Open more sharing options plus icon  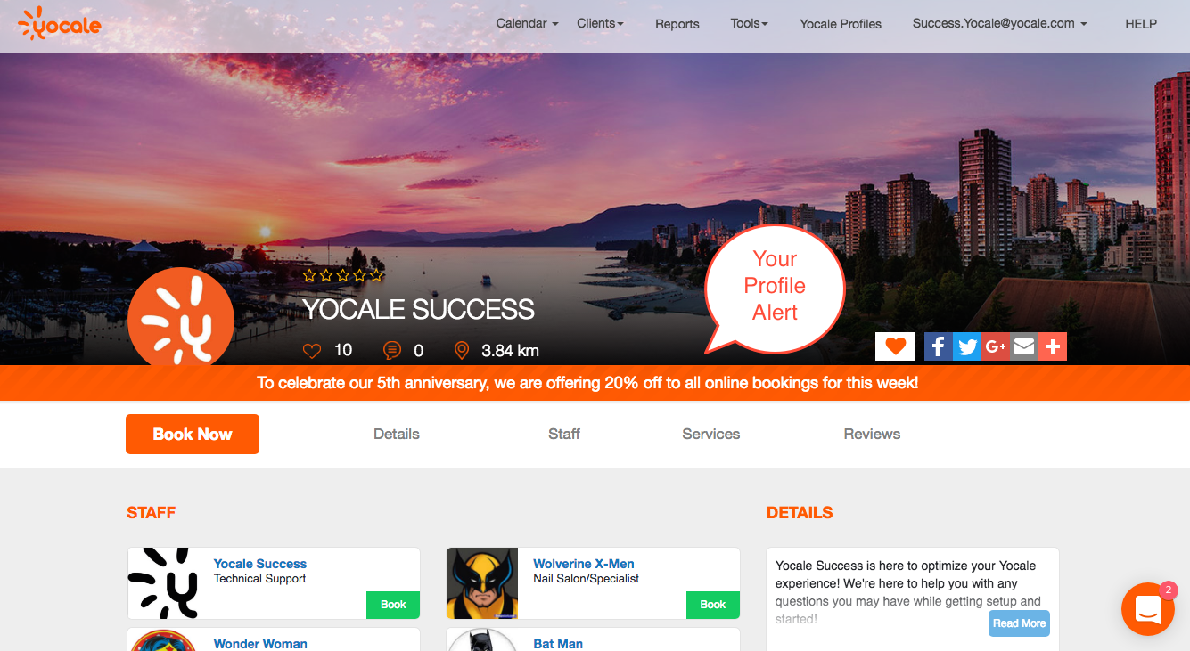[1053, 346]
